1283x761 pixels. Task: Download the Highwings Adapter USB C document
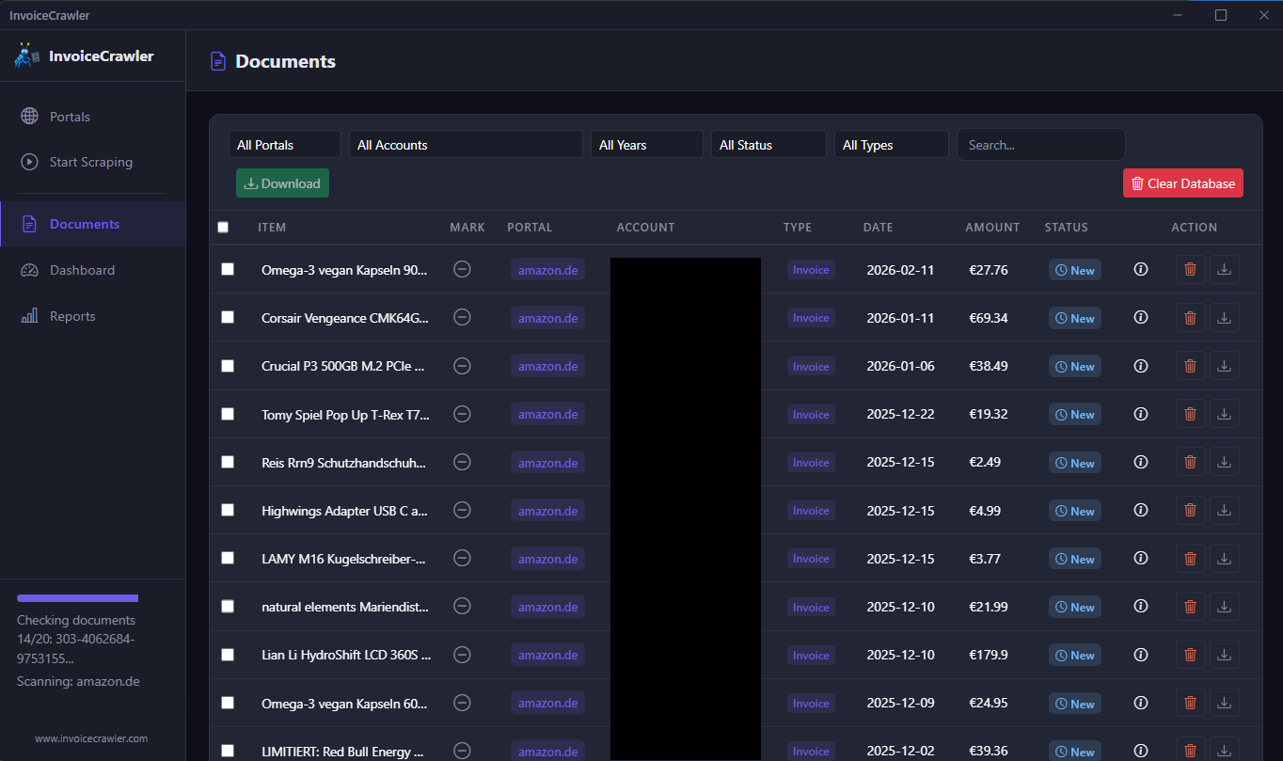coord(1224,510)
